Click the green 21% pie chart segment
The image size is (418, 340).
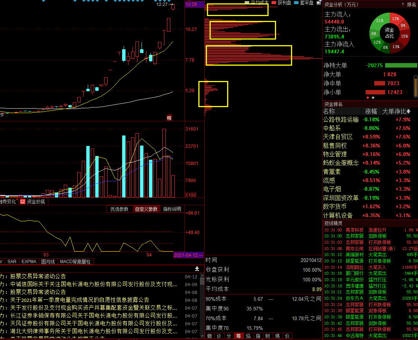point(380,21)
